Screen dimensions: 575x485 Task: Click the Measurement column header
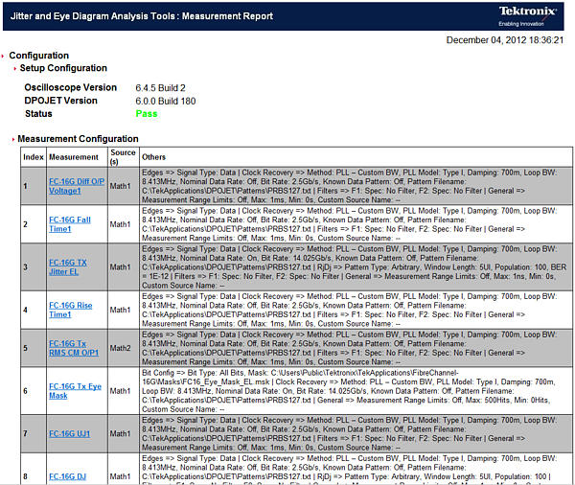click(x=74, y=156)
